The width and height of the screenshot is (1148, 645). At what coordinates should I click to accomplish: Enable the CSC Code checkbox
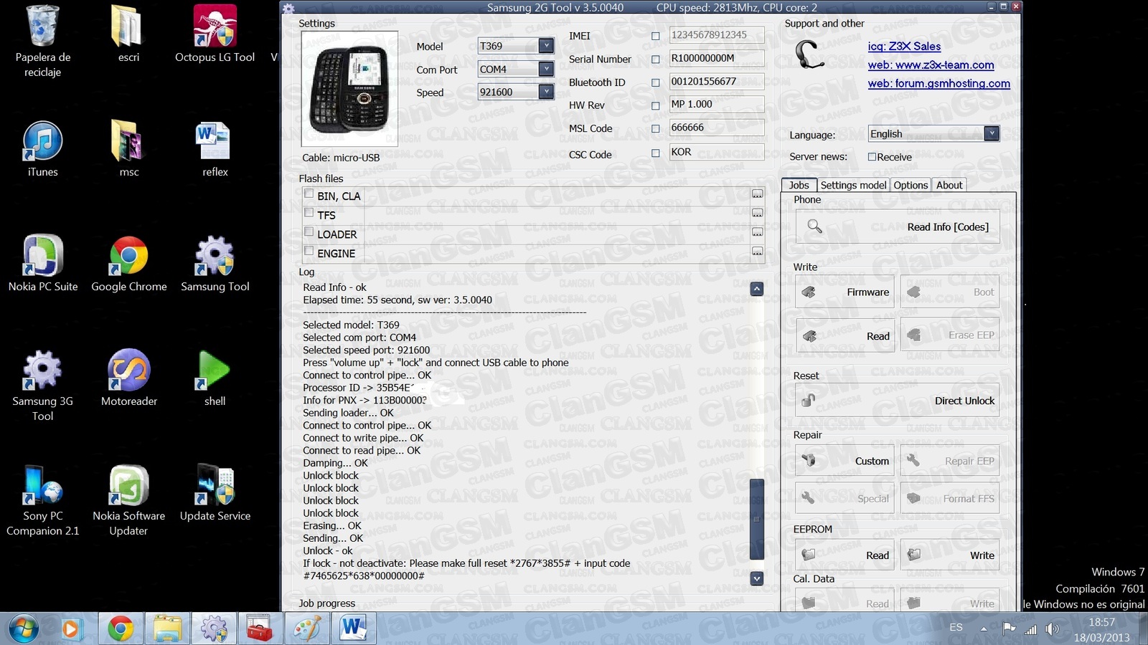click(x=655, y=153)
